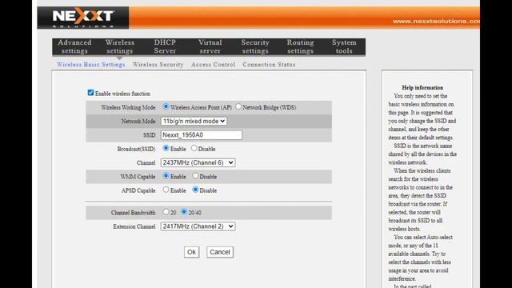
Task: Disable WMM Capable option
Action: 195,176
